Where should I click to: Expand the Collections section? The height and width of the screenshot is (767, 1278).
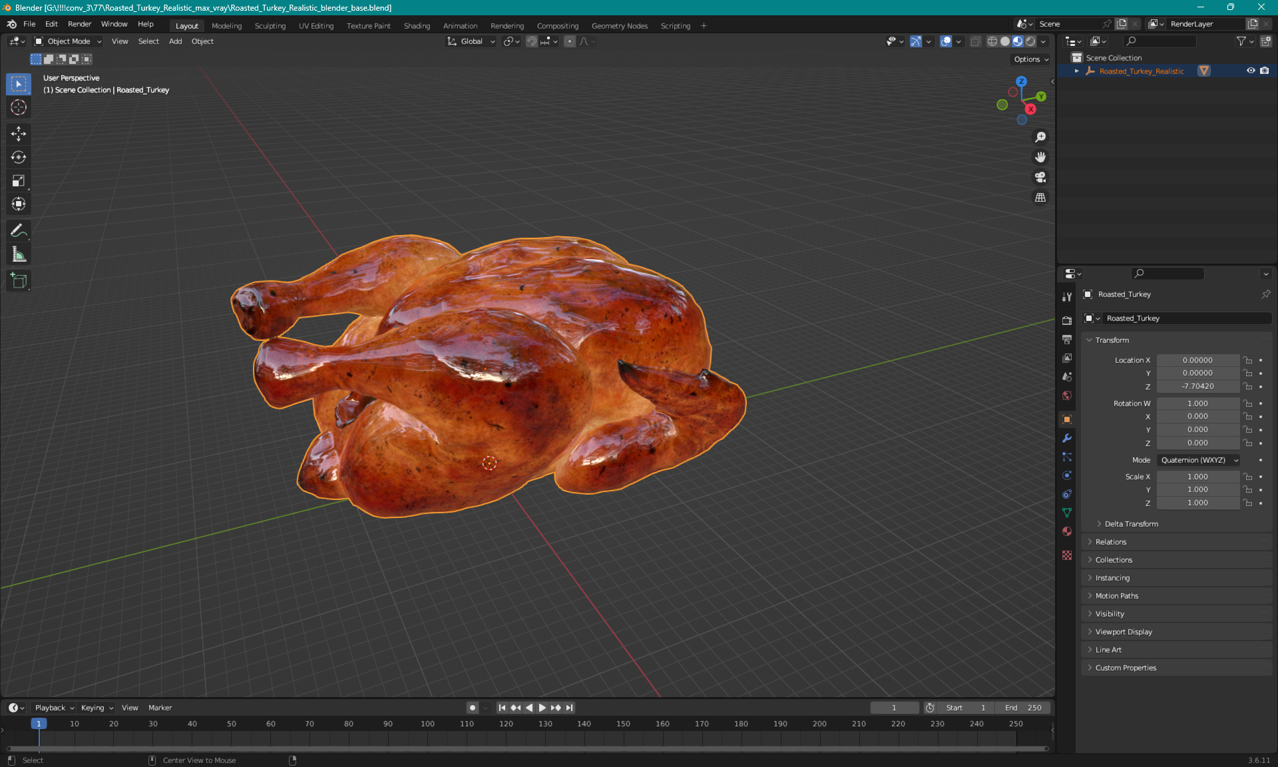[1114, 559]
